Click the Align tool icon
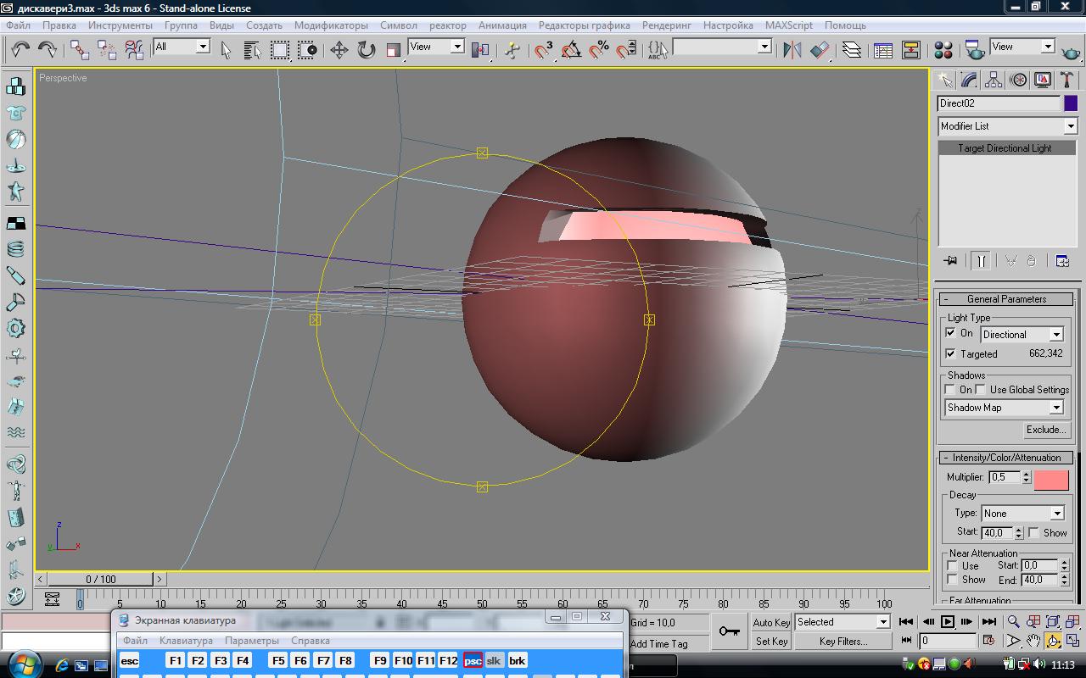1086x678 pixels. 820,50
